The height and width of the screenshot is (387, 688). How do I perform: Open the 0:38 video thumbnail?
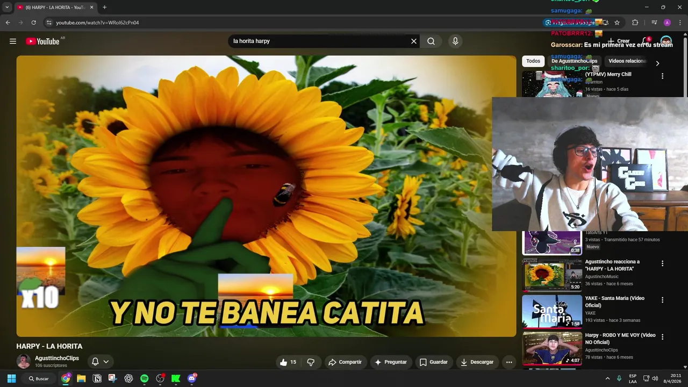552,243
